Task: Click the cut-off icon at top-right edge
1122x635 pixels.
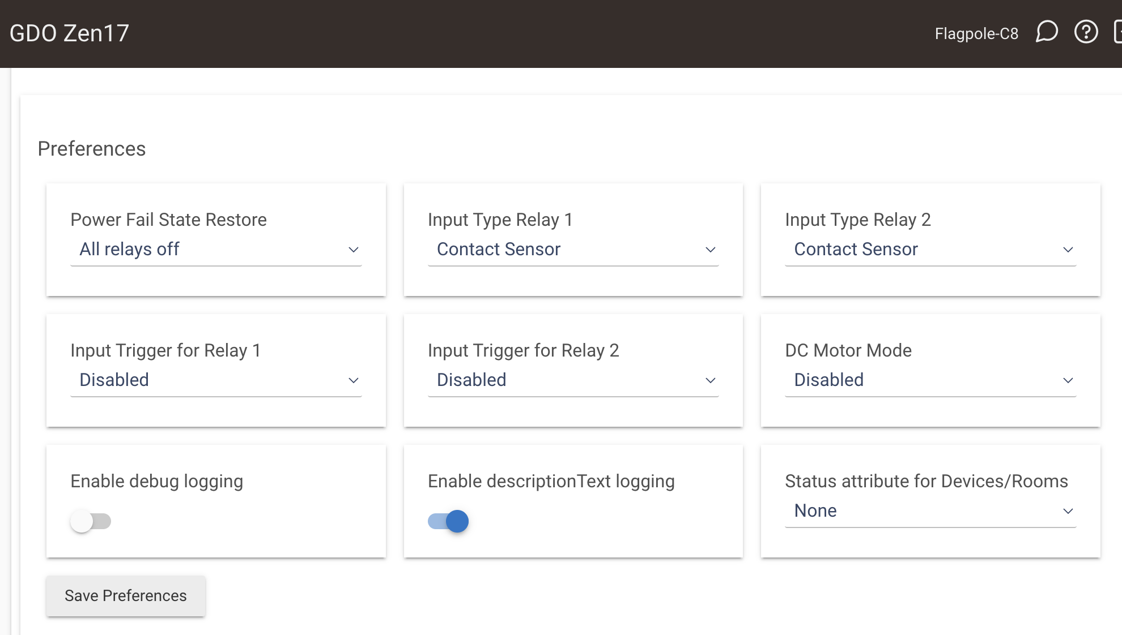Action: pos(1117,32)
